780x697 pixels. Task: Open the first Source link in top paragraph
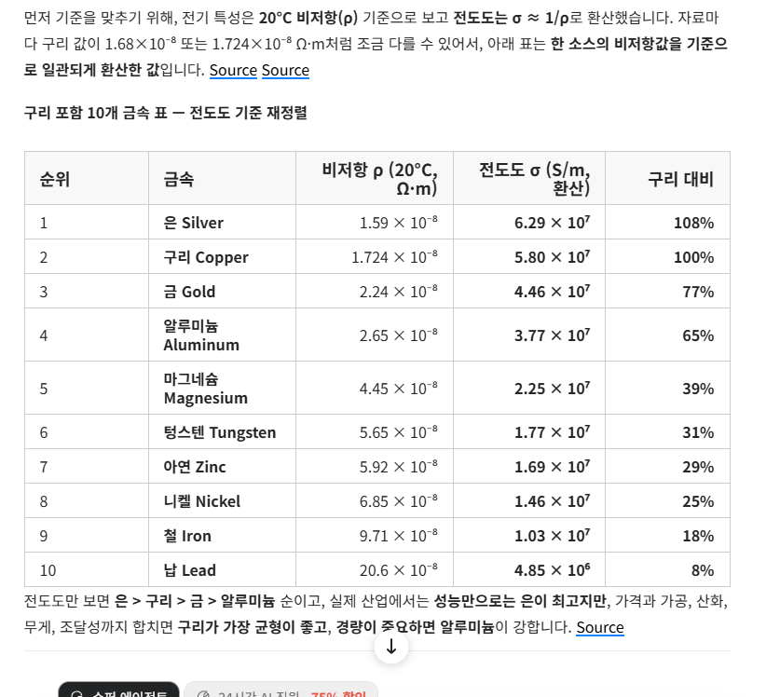coord(233,71)
